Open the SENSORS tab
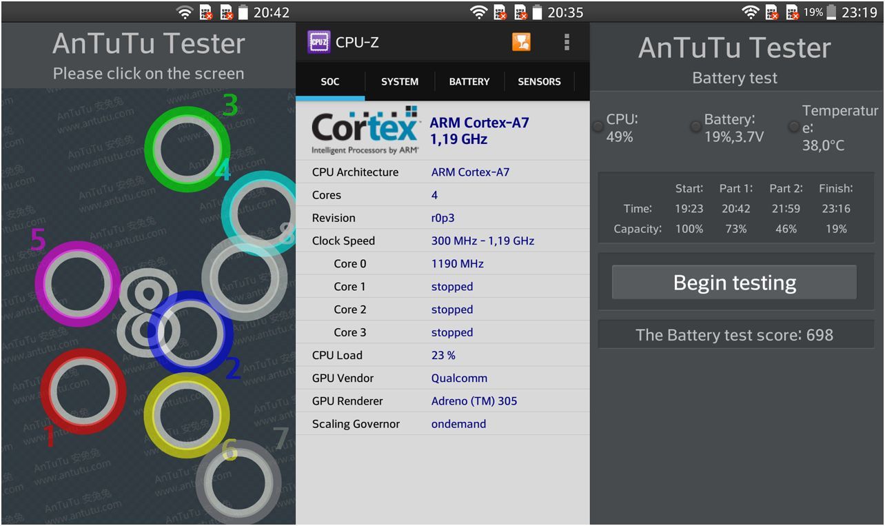Viewport: 885px width, 526px height. (x=539, y=81)
